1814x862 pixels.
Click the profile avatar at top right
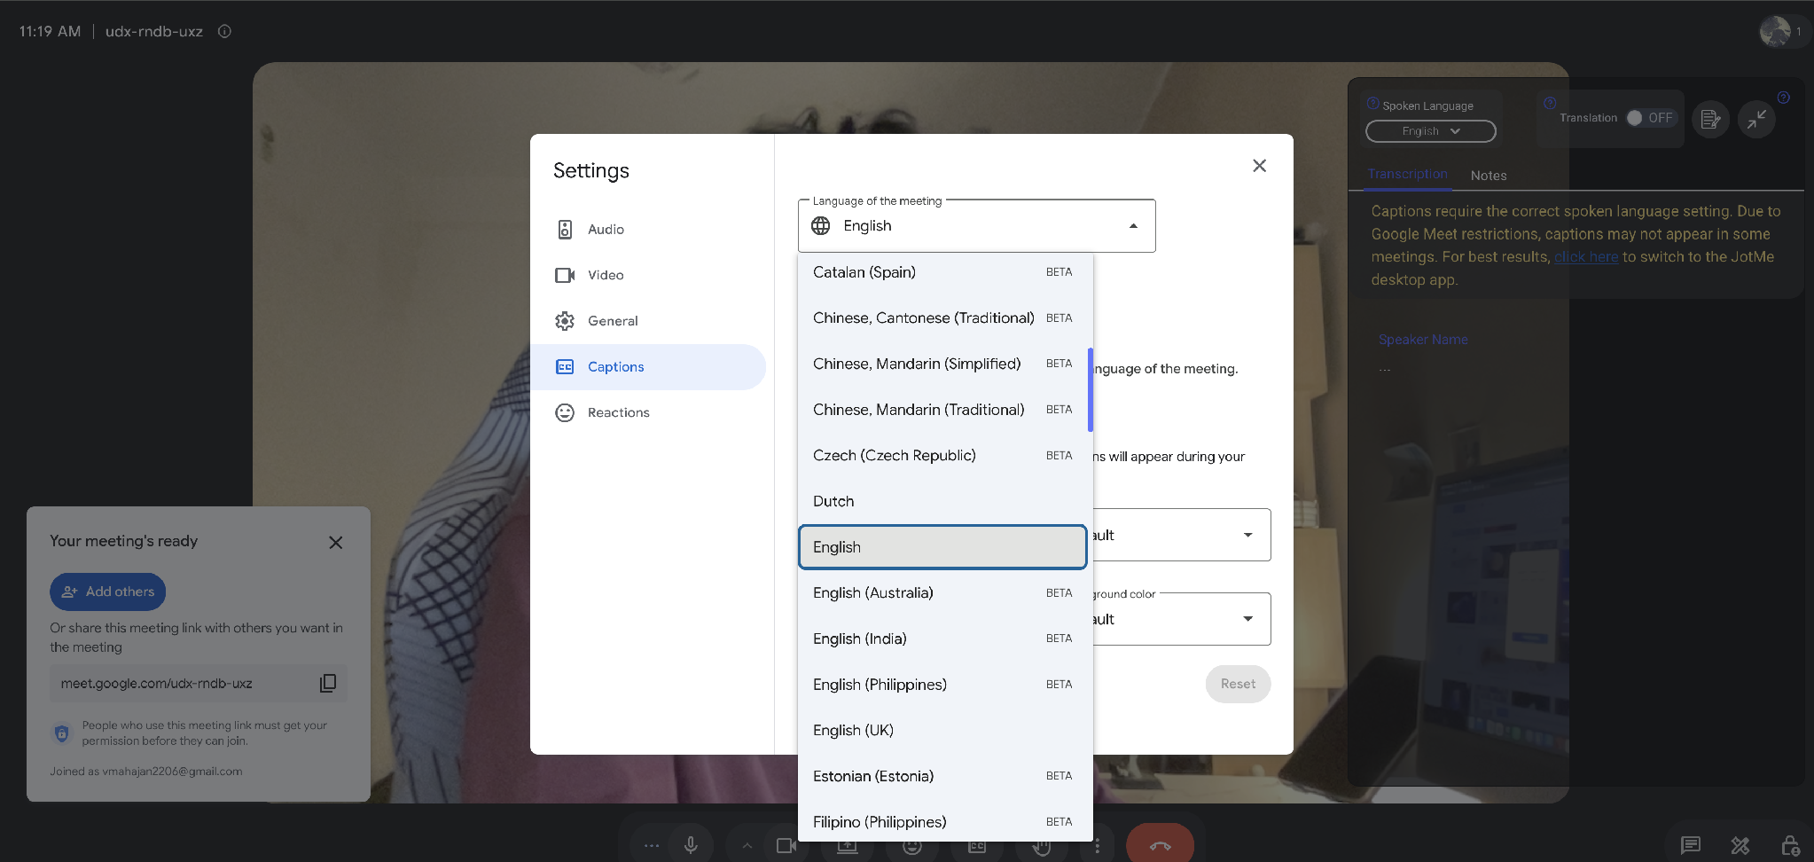point(1775,31)
